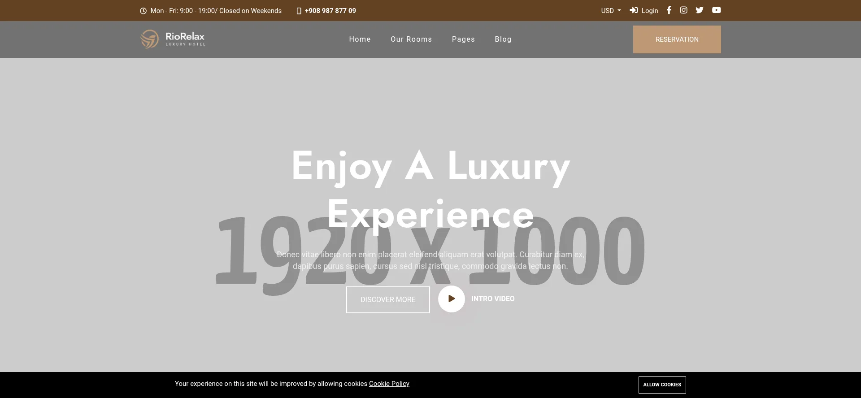The image size is (861, 398).
Task: Click the Intro Video label
Action: (493, 299)
